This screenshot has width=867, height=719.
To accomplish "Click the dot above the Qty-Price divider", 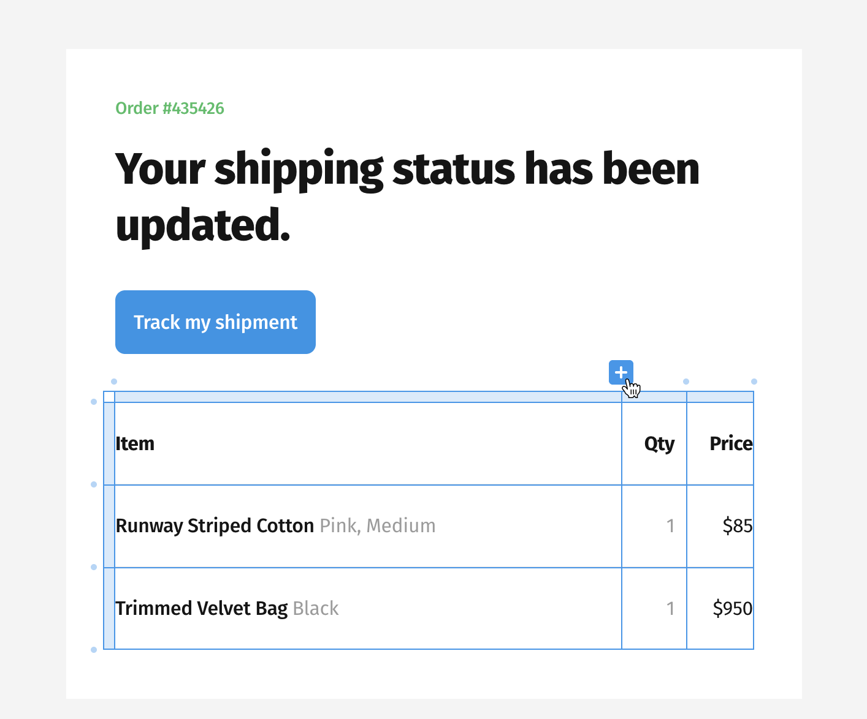I will [x=686, y=382].
